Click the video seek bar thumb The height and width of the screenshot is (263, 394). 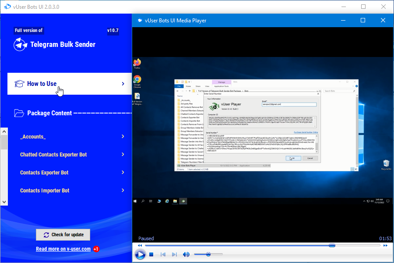332,245
